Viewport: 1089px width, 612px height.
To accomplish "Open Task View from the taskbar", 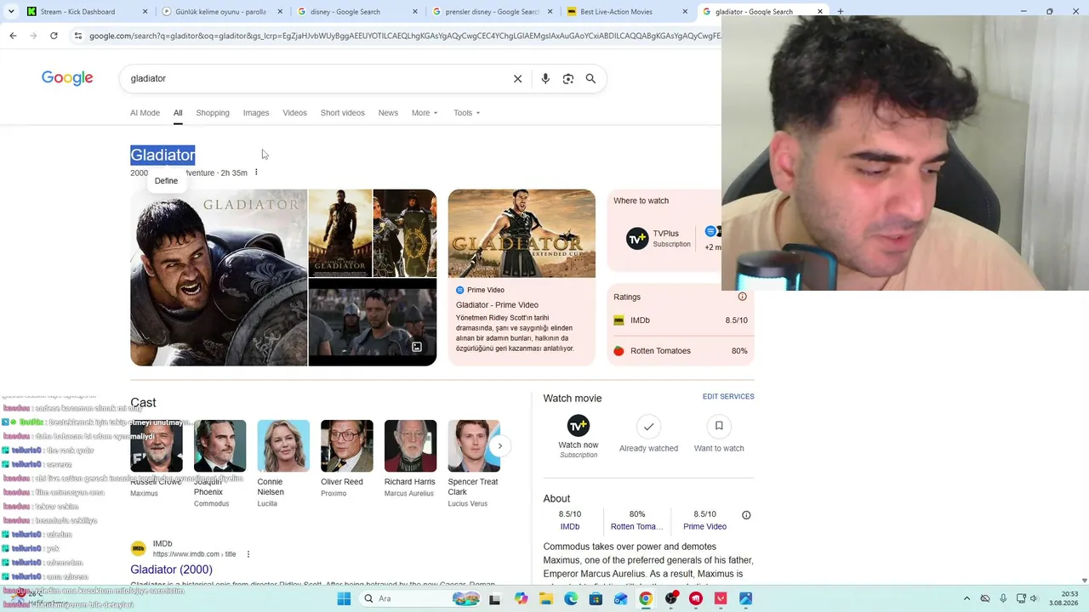I will click(x=495, y=598).
